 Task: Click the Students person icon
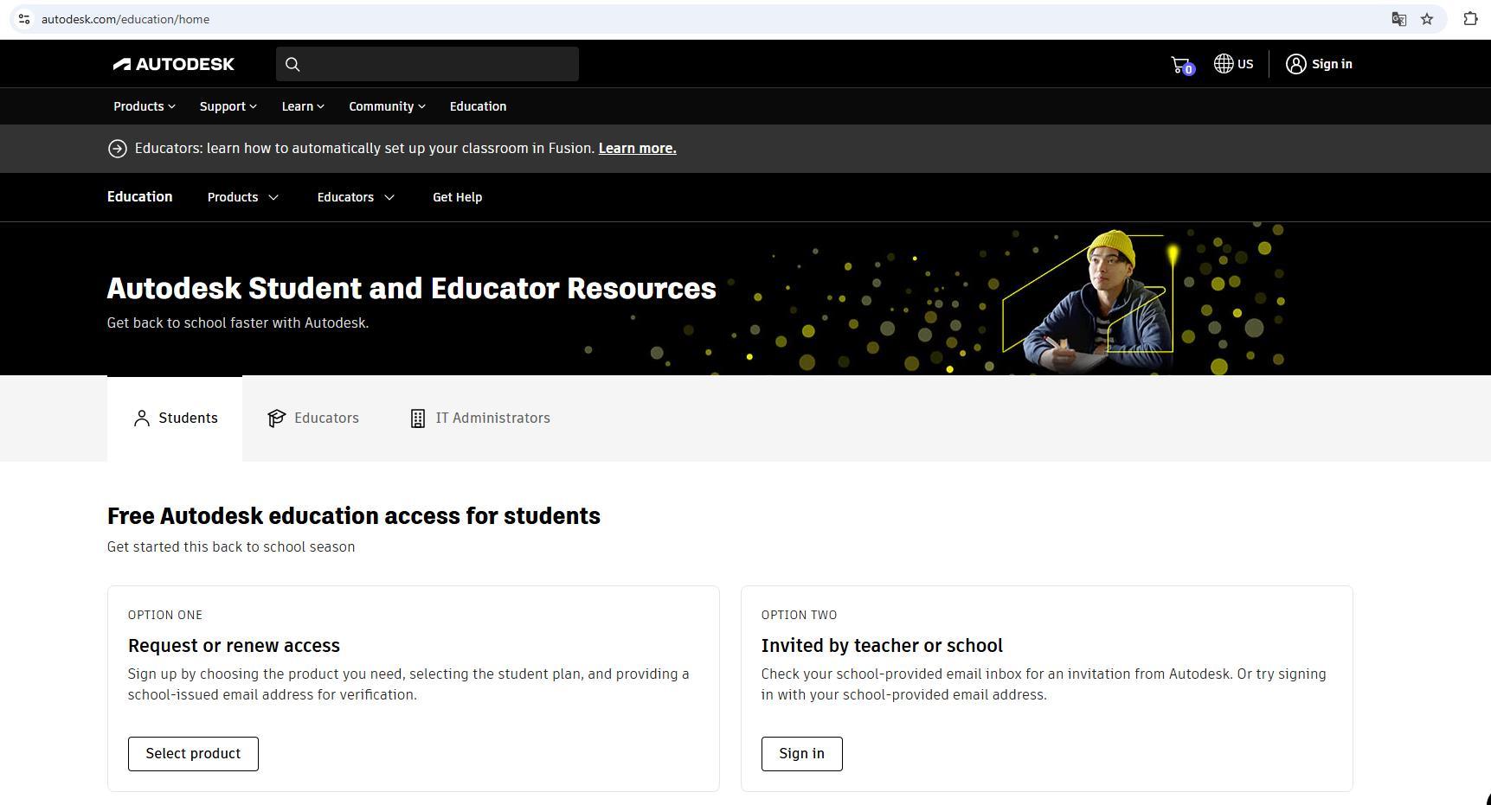click(142, 418)
